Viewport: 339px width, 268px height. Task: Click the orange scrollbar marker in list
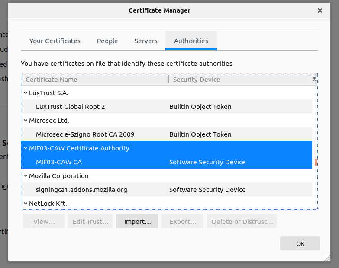coord(316,163)
